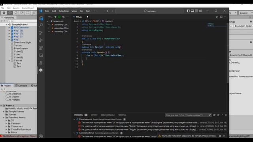
Task: Click the green circle icon in sidebar header
Action: click(59, 17)
